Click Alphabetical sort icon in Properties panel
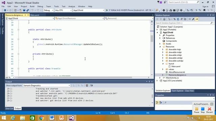Image resolution: width=216 pixels, height=121 pixels. (161, 103)
